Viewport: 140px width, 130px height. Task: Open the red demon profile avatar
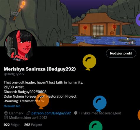(20, 46)
